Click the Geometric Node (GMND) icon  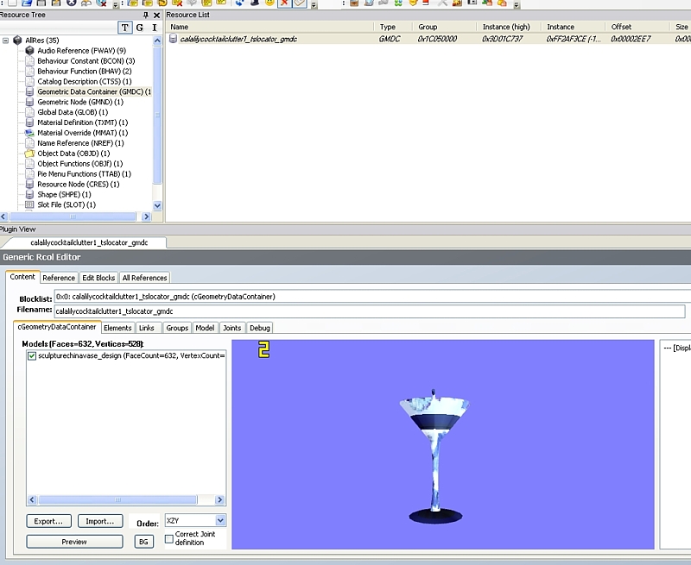pyautogui.click(x=29, y=102)
